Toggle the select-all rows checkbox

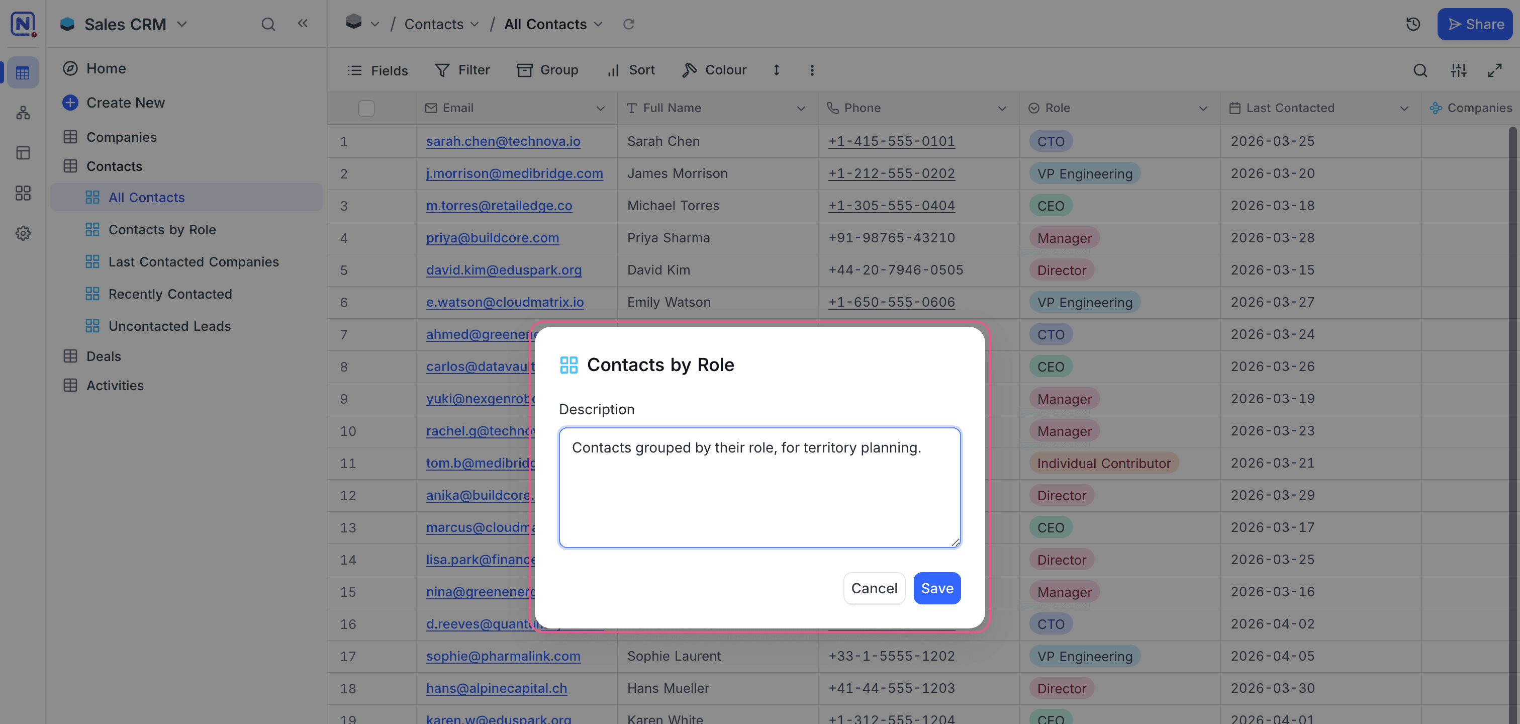click(x=366, y=109)
